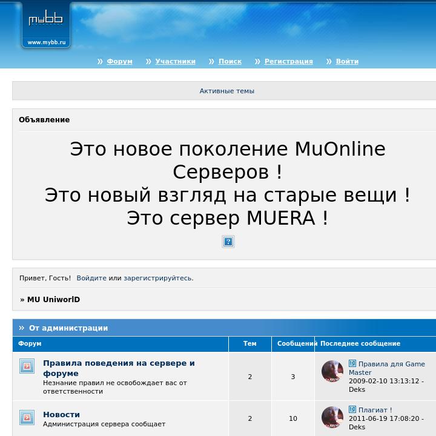Open Правила поведения на сервере и форуме

click(x=119, y=368)
